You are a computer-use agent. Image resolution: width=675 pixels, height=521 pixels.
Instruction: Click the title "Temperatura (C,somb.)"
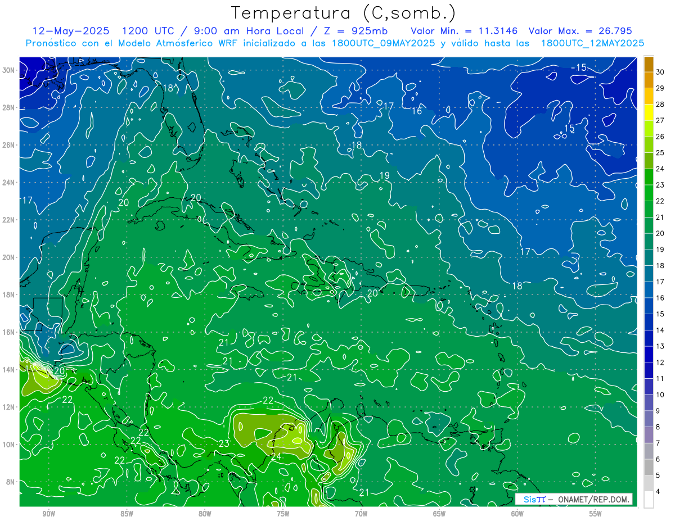click(344, 13)
